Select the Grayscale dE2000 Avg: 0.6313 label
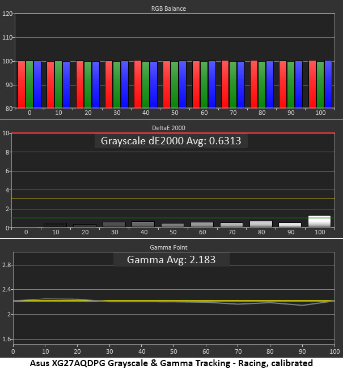Screen dimensions: 343x369 pyautogui.click(x=171, y=141)
